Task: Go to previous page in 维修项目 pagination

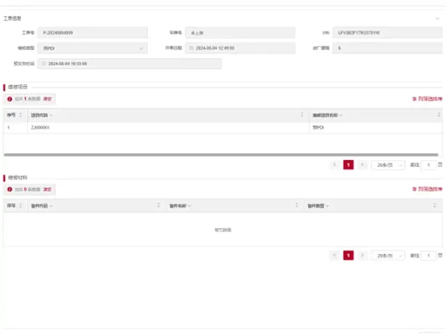Action: coord(334,165)
